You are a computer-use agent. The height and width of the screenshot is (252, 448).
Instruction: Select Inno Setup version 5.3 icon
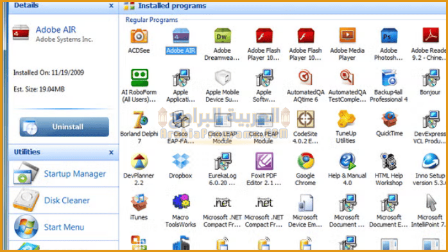coord(431,161)
